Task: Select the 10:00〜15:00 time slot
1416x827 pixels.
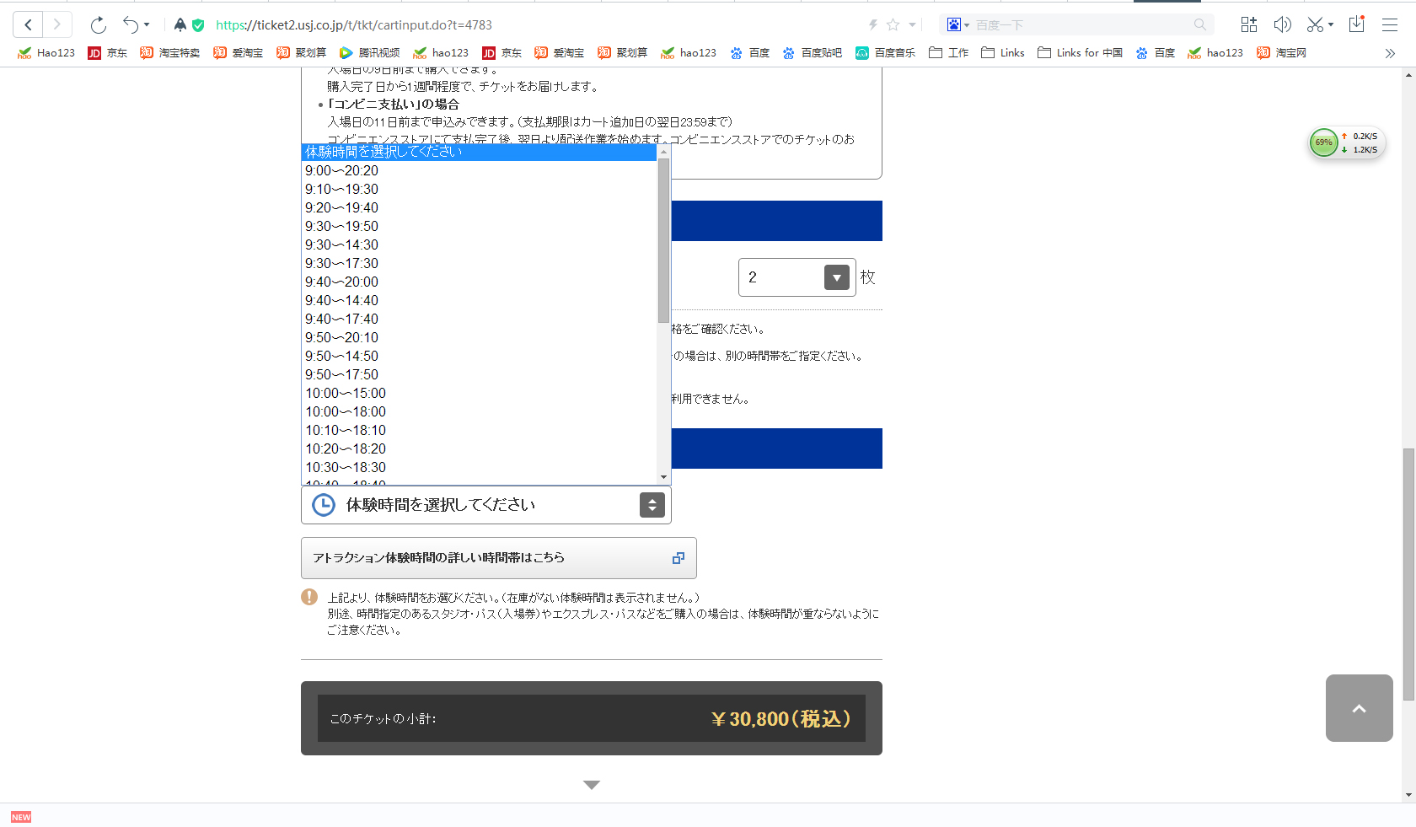Action: [x=479, y=393]
